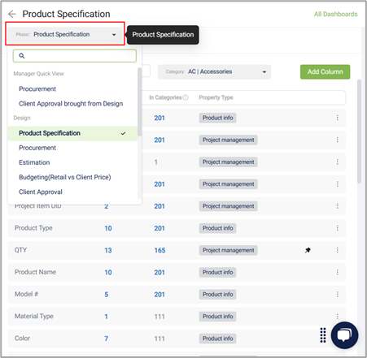Viewport: 367px width, 358px height.
Task: Open three-dot menu for Product Type row
Action: pos(337,228)
